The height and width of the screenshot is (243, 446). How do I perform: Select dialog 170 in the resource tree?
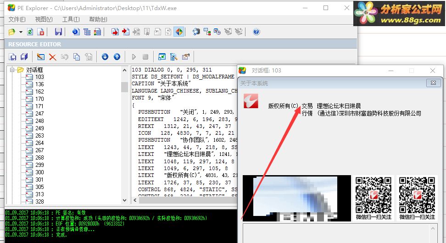39,99
